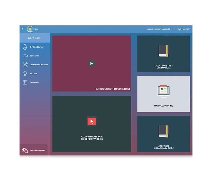This screenshot has height=173, width=212.
Task: Select the Core First sidebar header tab
Action: click(35, 38)
